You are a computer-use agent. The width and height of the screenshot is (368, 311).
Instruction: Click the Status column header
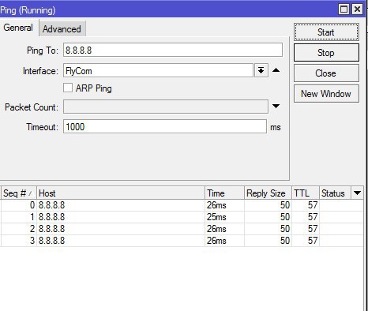[335, 193]
